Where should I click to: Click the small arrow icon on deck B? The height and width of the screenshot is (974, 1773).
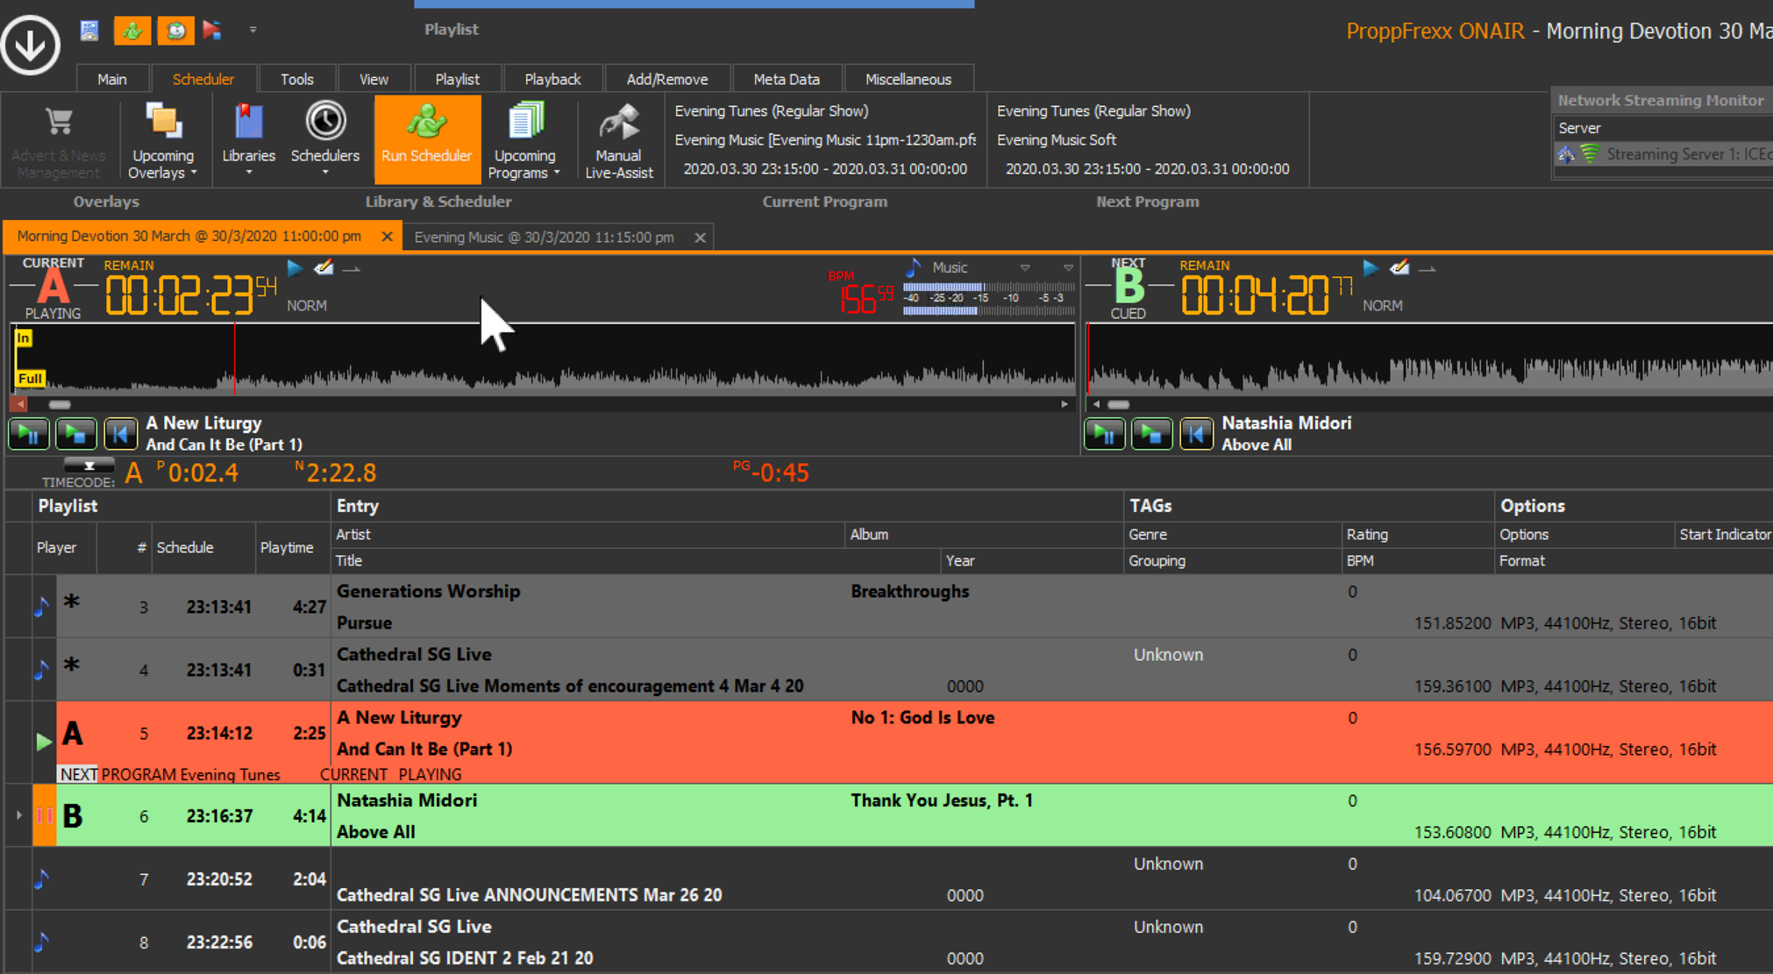click(1428, 269)
